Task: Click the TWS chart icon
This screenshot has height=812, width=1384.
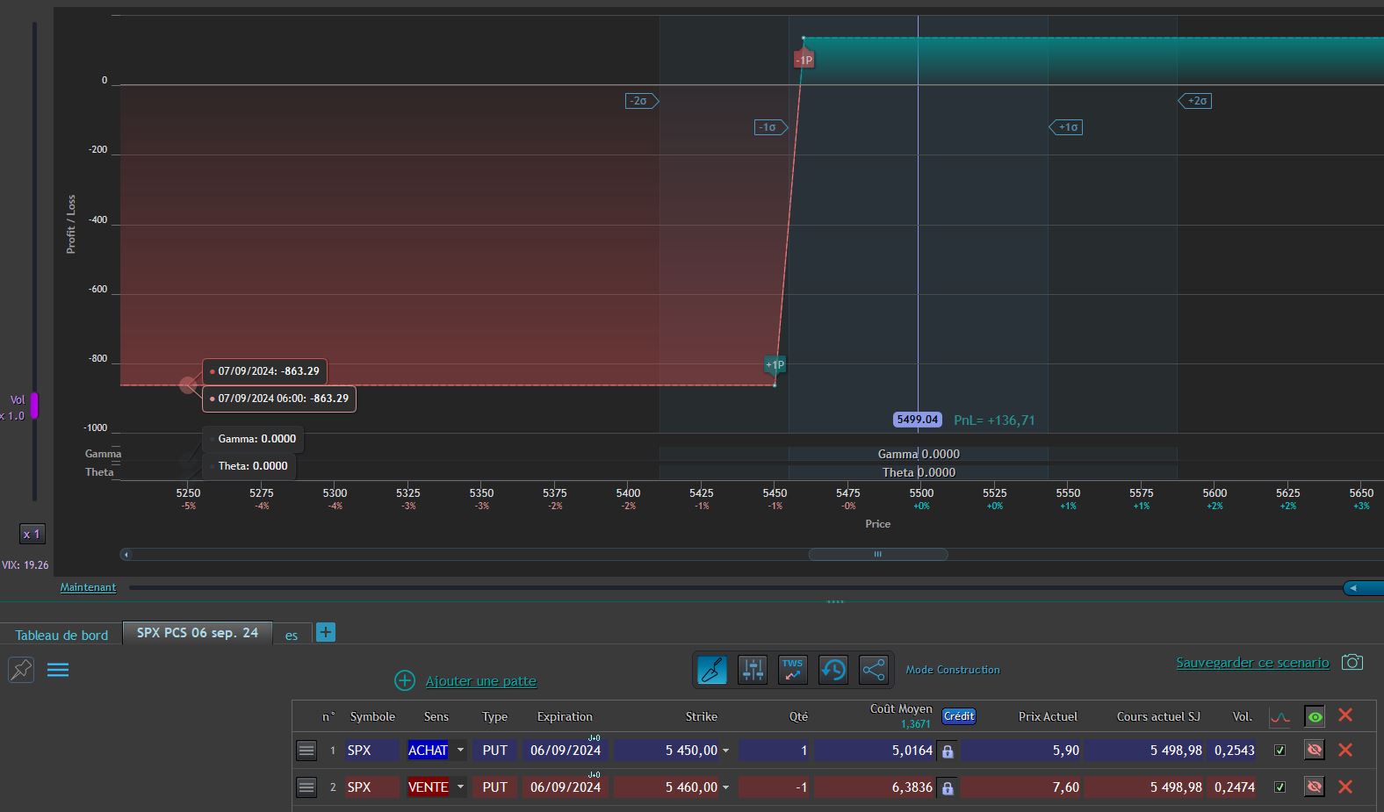Action: pyautogui.click(x=792, y=670)
